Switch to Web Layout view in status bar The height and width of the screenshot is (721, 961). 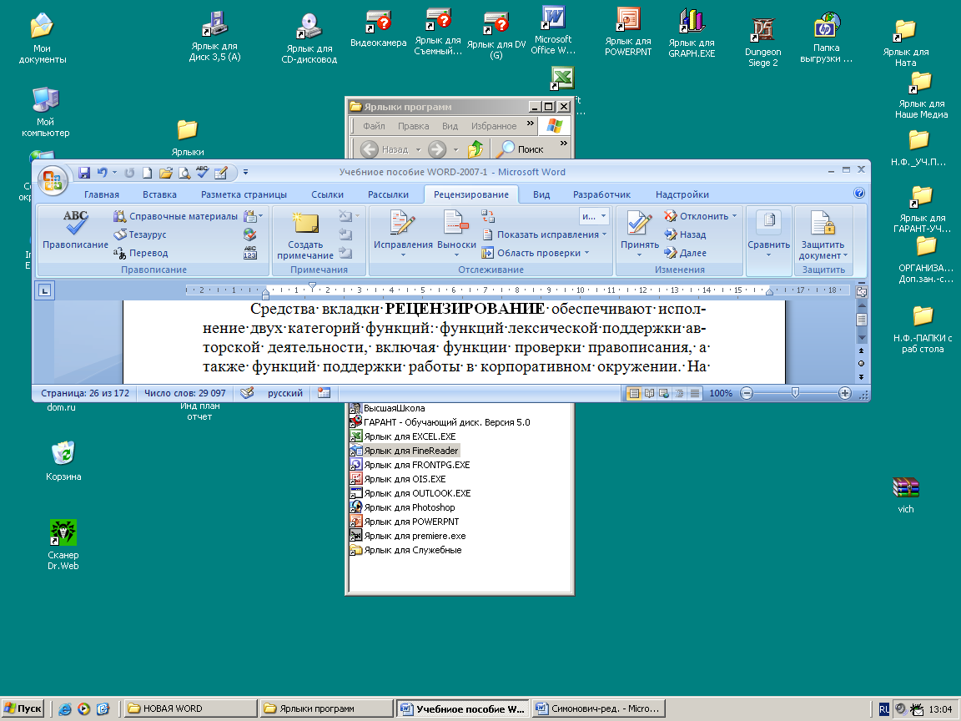[664, 394]
